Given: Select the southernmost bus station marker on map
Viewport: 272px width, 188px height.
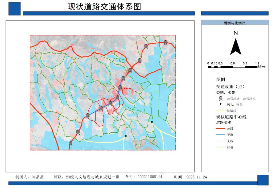Looking at the screenshot, I should tap(71, 143).
